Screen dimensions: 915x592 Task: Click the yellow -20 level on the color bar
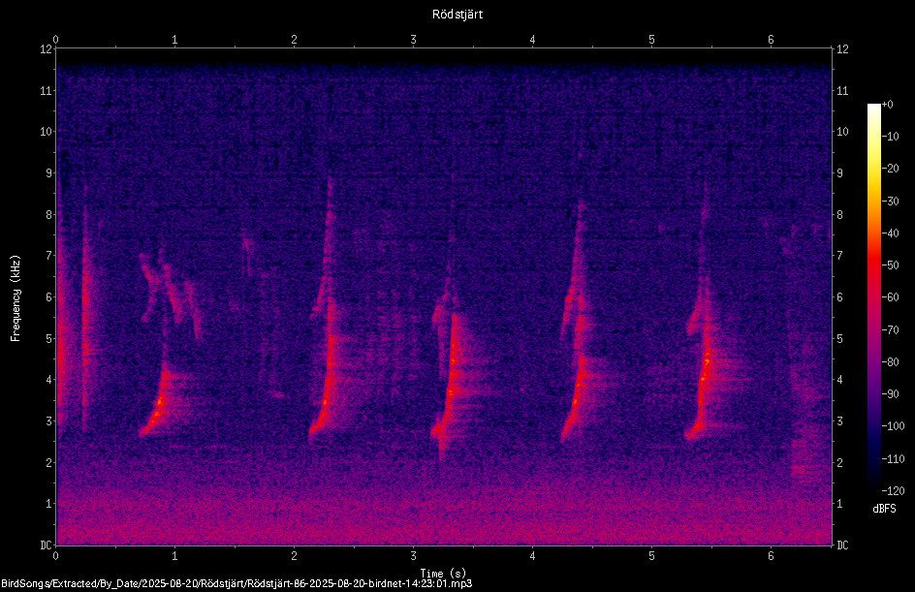click(x=874, y=169)
